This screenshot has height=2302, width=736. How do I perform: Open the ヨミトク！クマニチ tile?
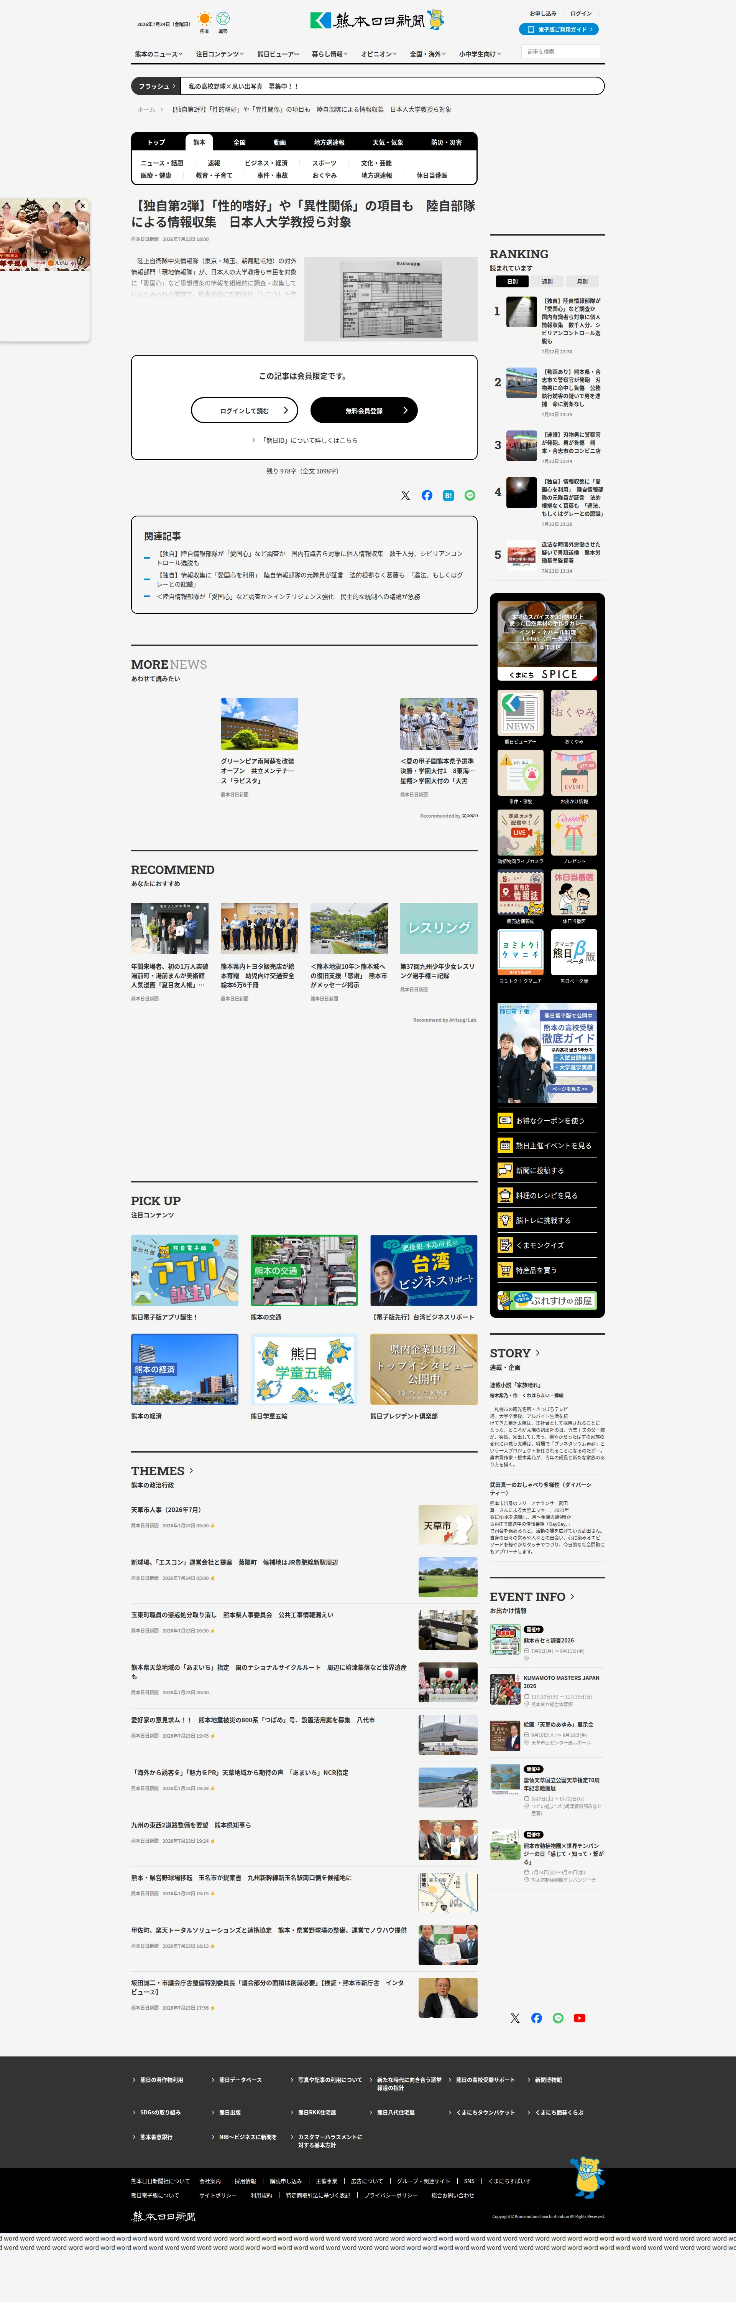coord(520,953)
